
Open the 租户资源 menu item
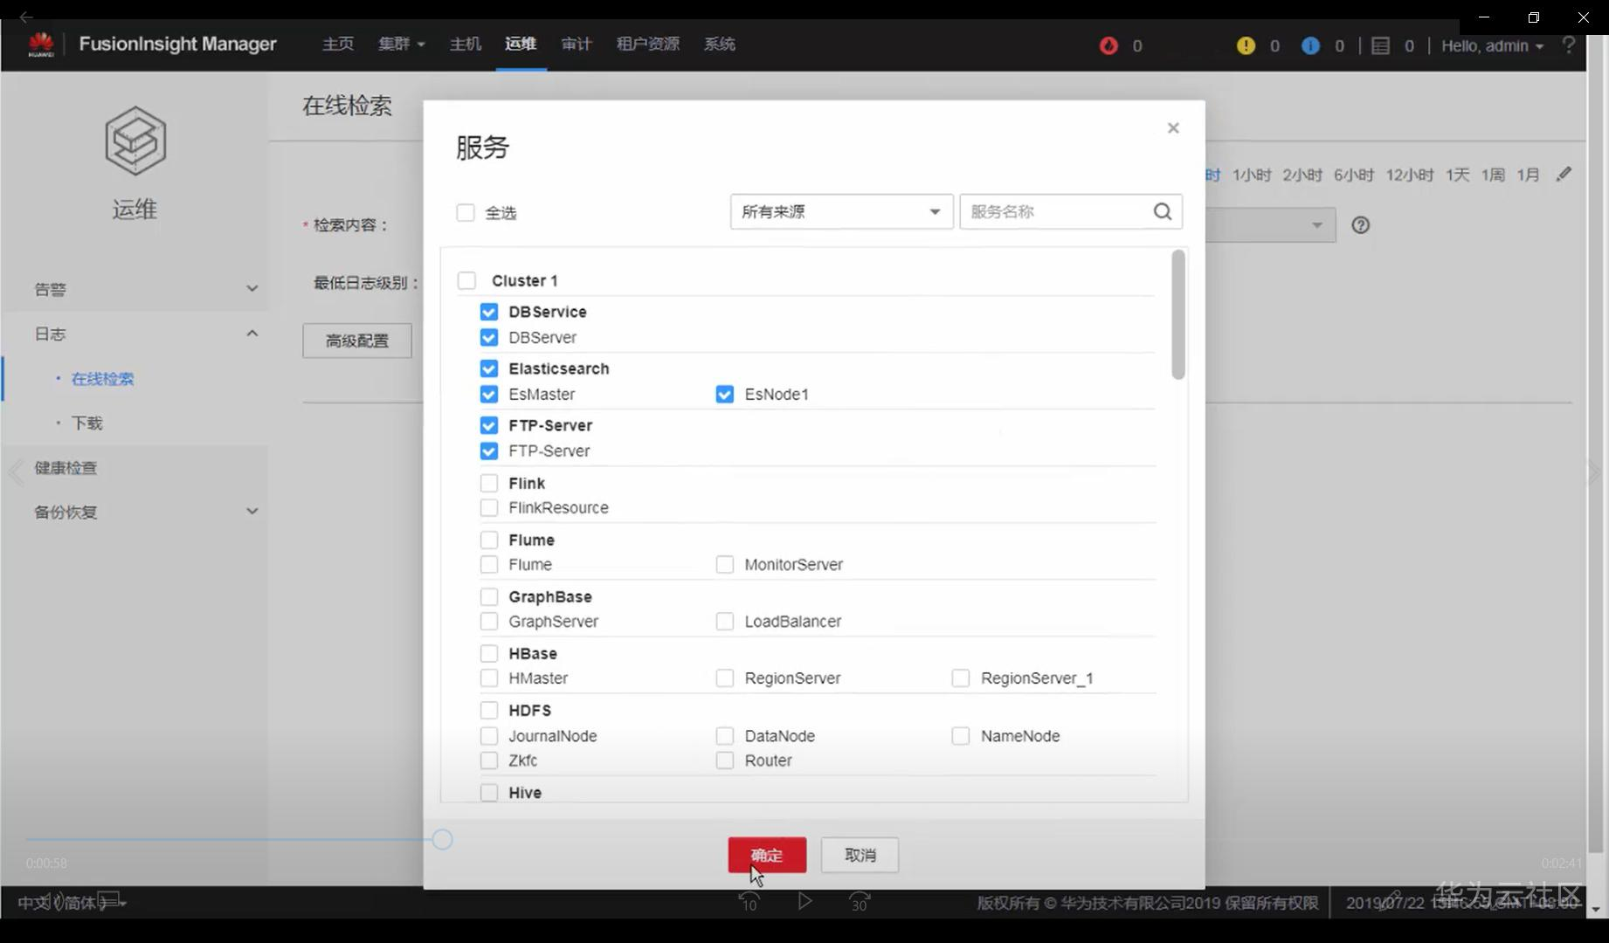point(648,44)
